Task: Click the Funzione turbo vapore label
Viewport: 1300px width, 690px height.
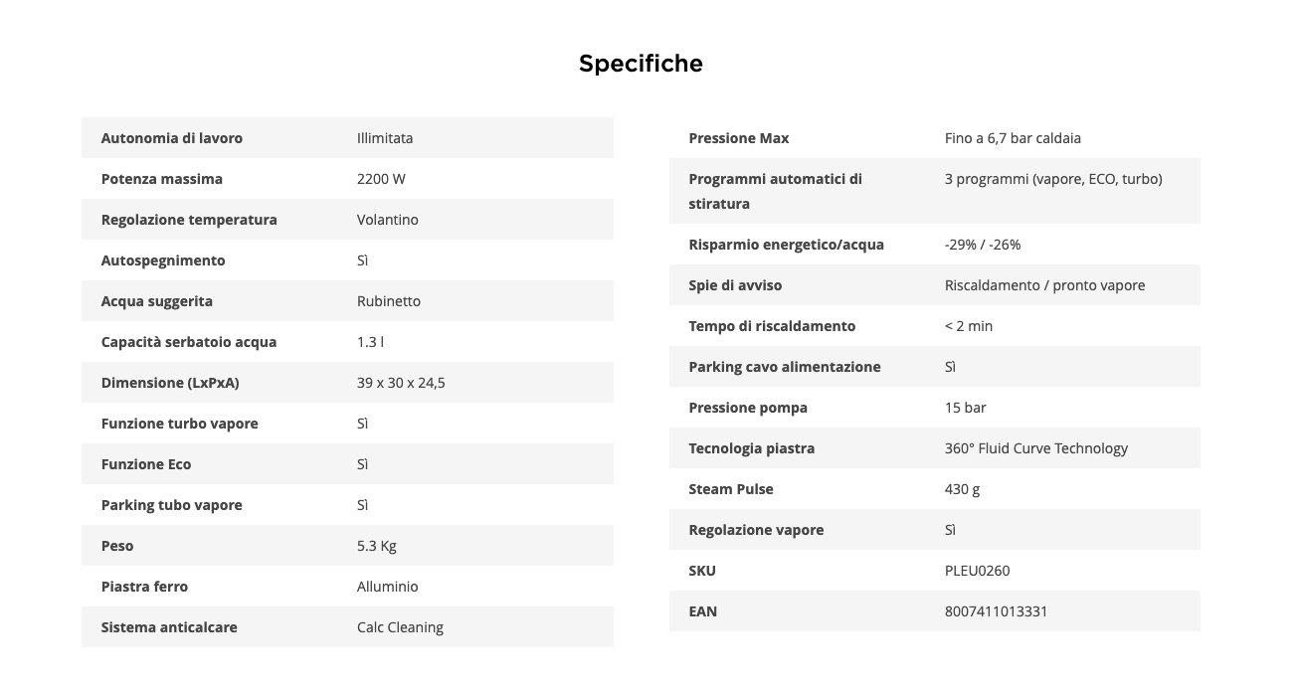Action: [x=179, y=424]
